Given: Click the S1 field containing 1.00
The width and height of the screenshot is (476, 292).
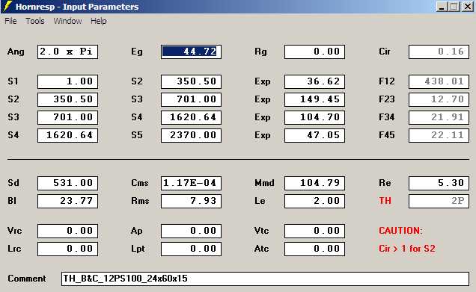Looking at the screenshot, I should pos(67,81).
